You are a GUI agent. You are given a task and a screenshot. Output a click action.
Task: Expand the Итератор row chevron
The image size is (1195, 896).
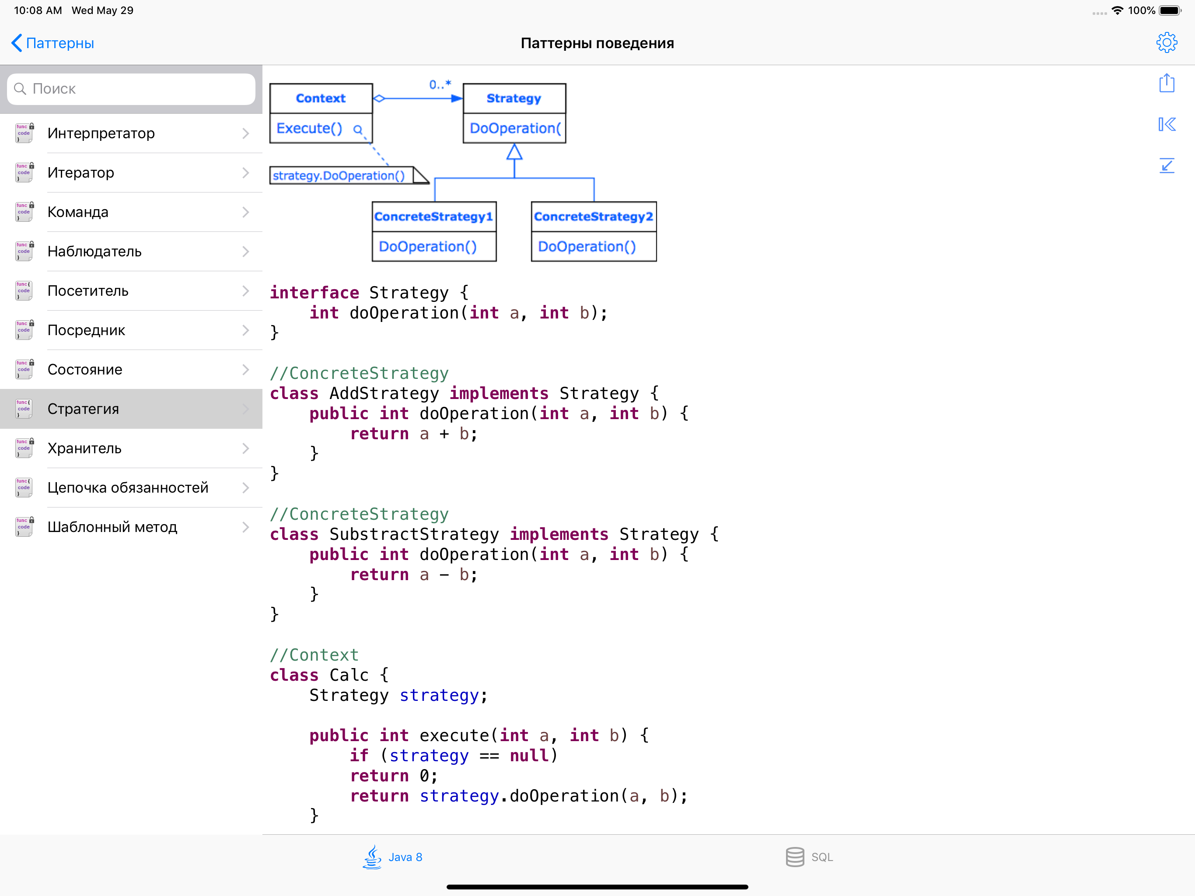pyautogui.click(x=245, y=173)
